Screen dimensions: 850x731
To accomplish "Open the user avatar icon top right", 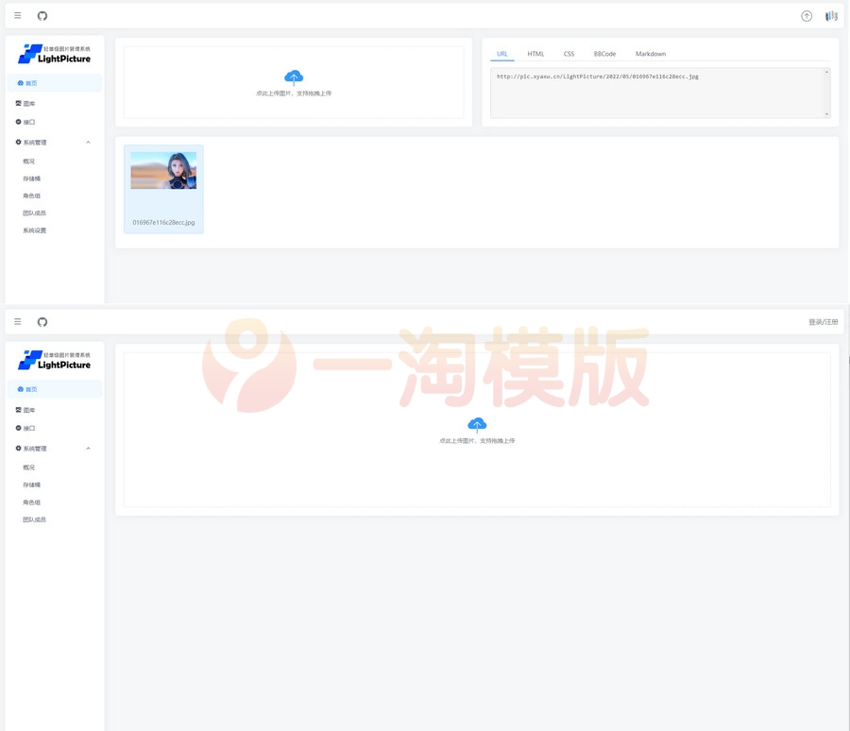I will (830, 15).
